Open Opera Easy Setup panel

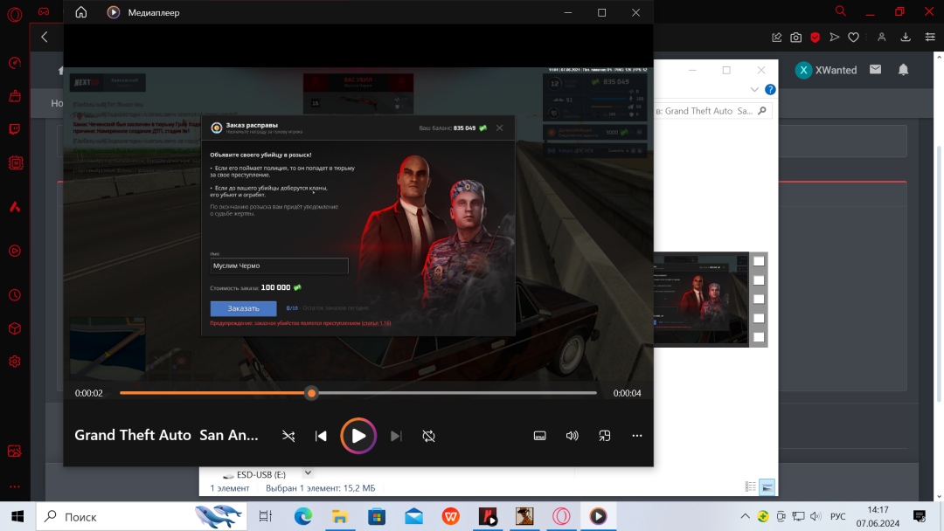click(x=930, y=38)
